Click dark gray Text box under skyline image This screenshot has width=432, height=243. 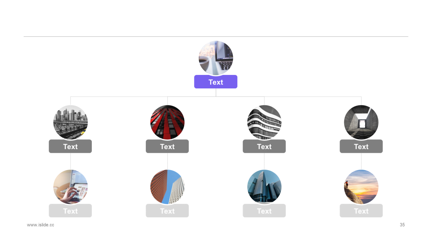coord(70,146)
